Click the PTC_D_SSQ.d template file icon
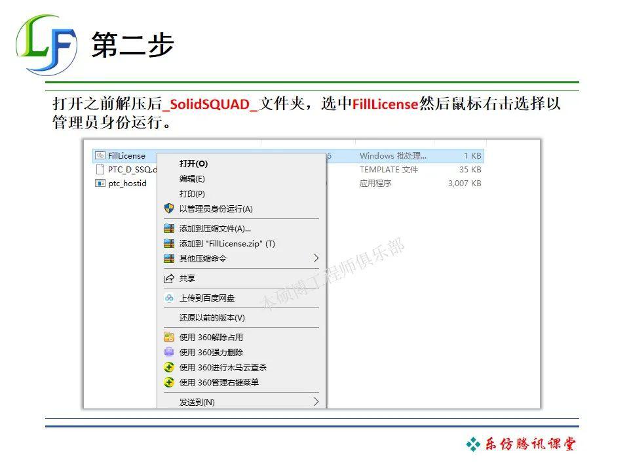Screen dimensions: 629x472 tap(99, 169)
